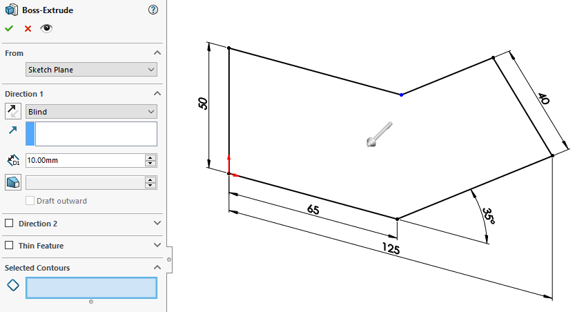Decrease depth with the down spinner arrow
Viewport: 575px width, 312px height.
[x=150, y=163]
